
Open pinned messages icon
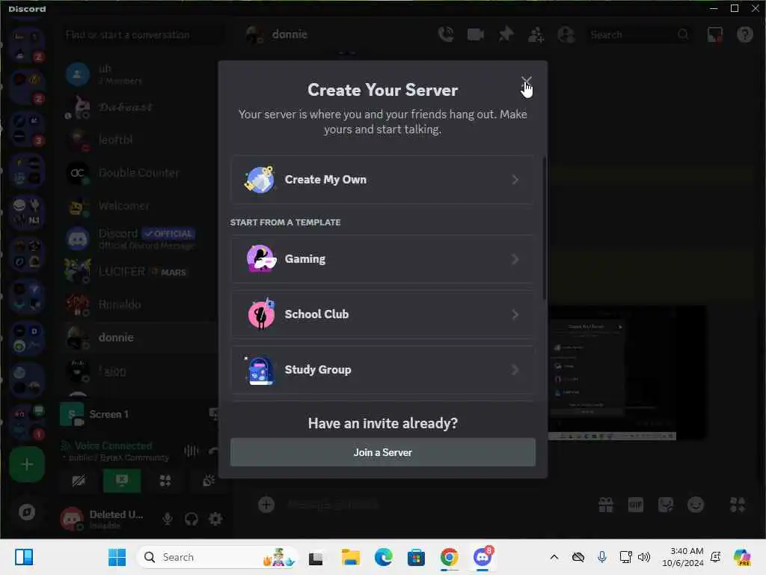(x=506, y=34)
